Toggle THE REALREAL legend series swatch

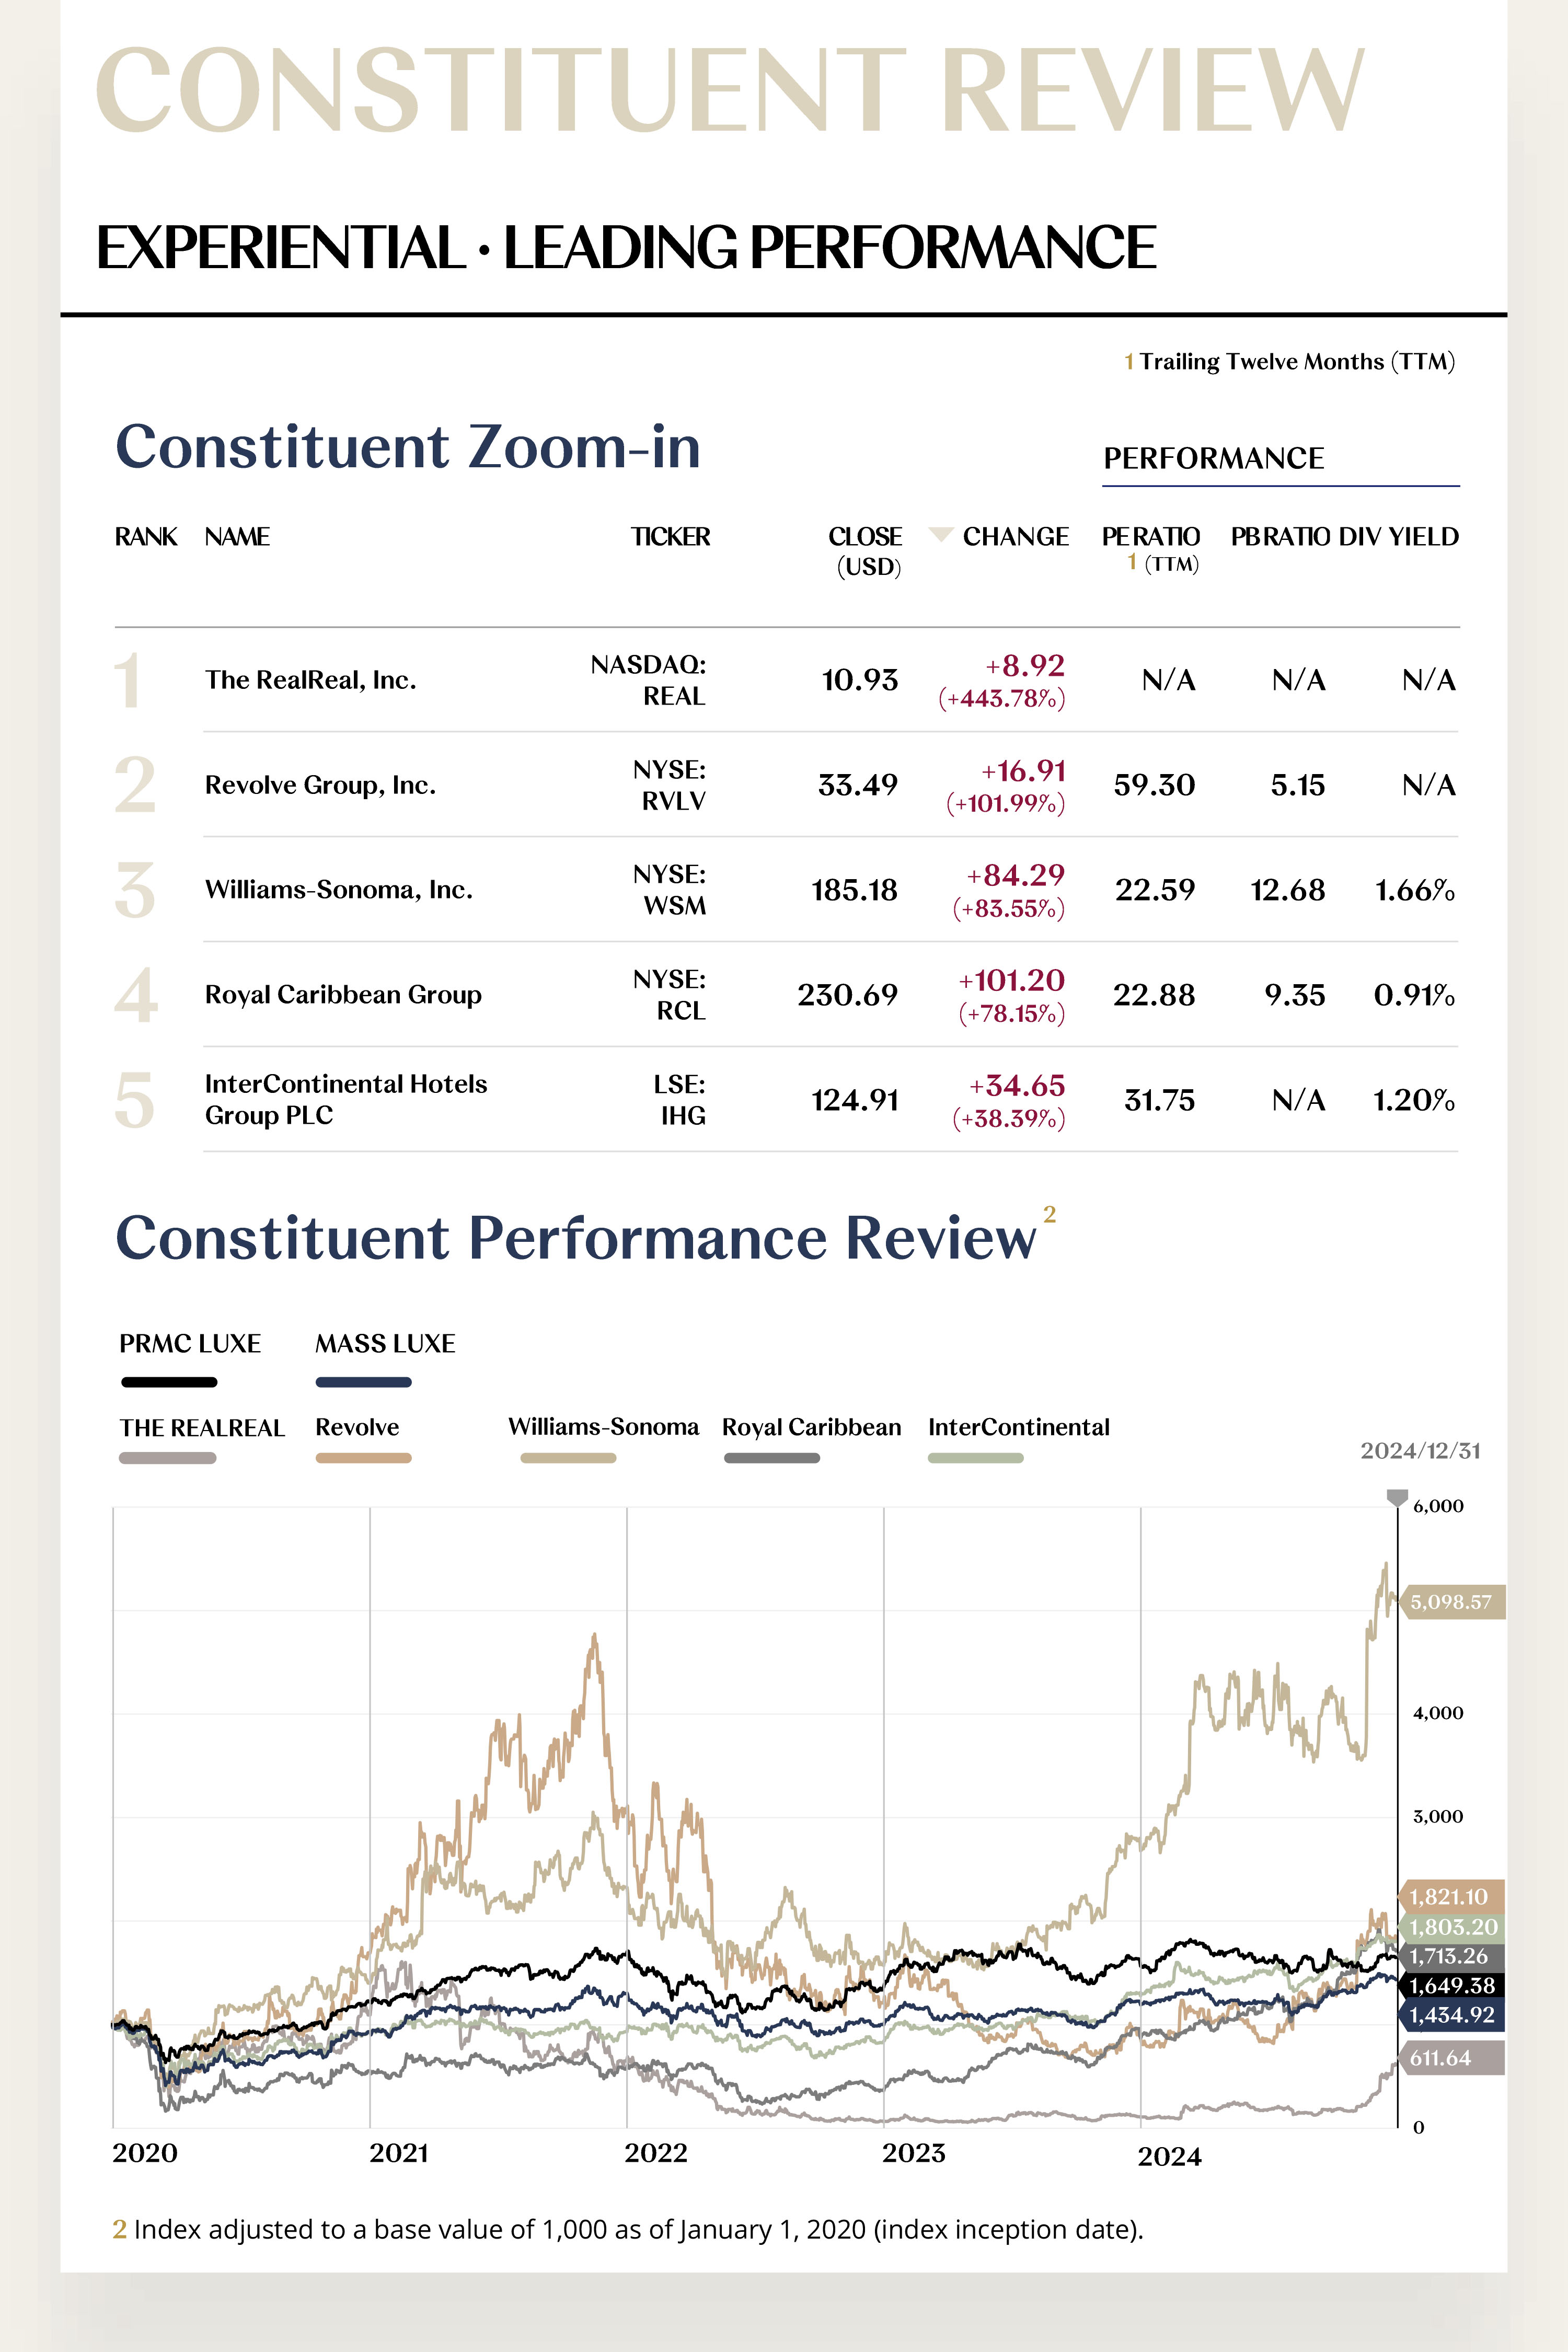pyautogui.click(x=167, y=1458)
